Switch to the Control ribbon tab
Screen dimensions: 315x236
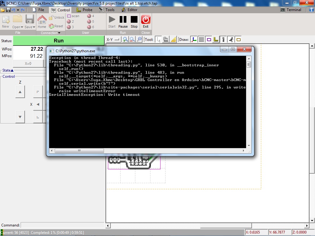61,10
